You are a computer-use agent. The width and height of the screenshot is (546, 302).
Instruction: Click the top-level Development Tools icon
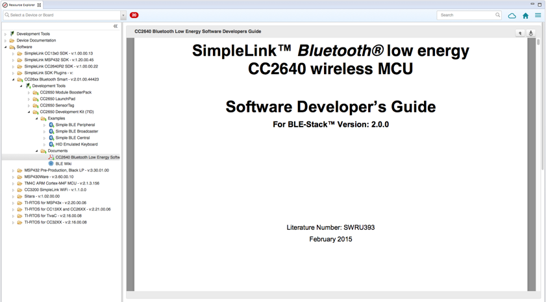coord(12,34)
